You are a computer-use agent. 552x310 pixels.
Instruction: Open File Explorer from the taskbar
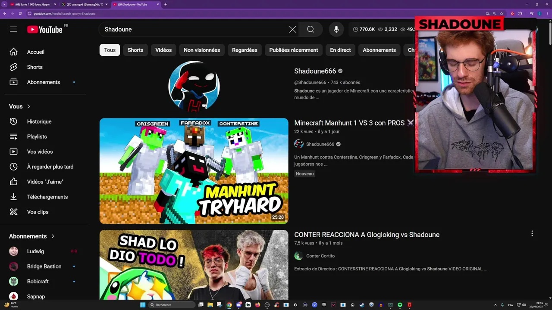(210, 305)
